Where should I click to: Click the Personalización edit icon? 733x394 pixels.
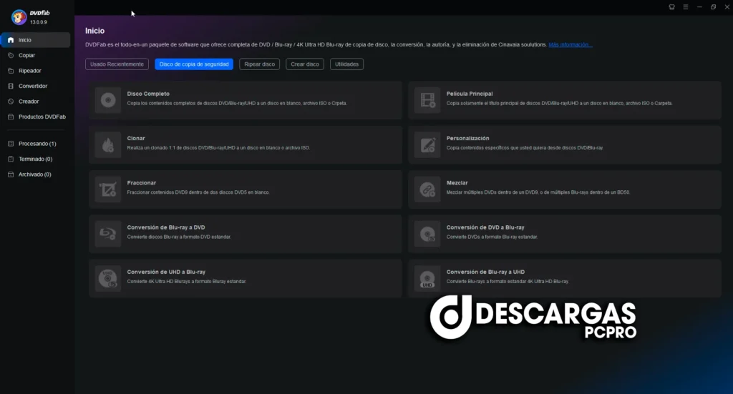click(x=427, y=144)
